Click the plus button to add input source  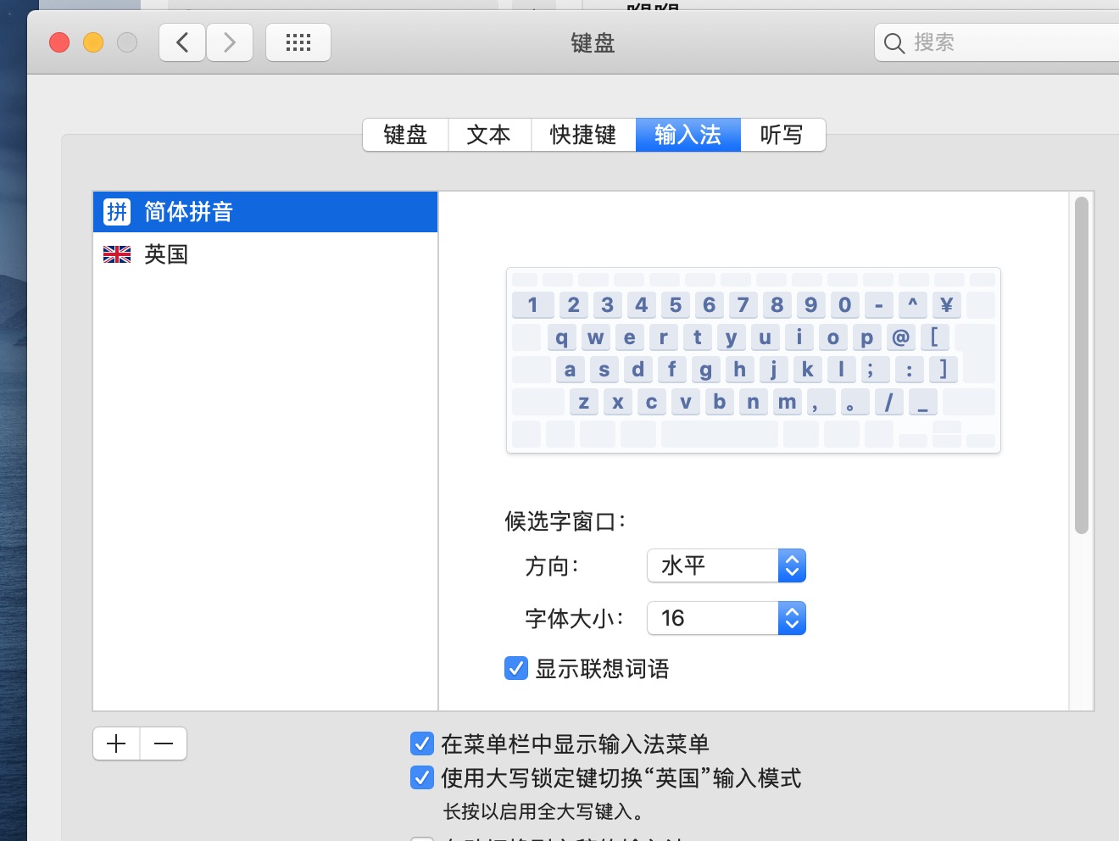[116, 744]
